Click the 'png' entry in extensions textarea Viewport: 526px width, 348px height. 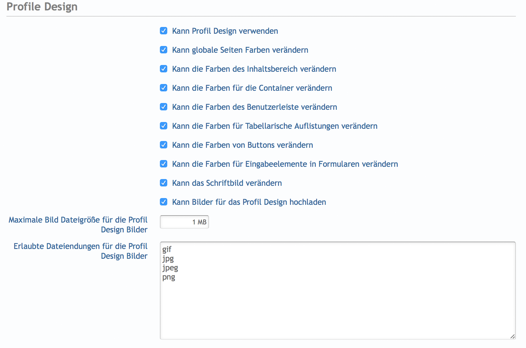(169, 277)
